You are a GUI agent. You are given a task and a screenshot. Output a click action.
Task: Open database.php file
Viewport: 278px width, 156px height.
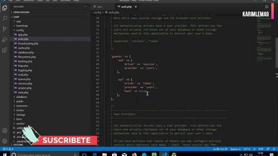pyautogui.click(x=26, y=52)
